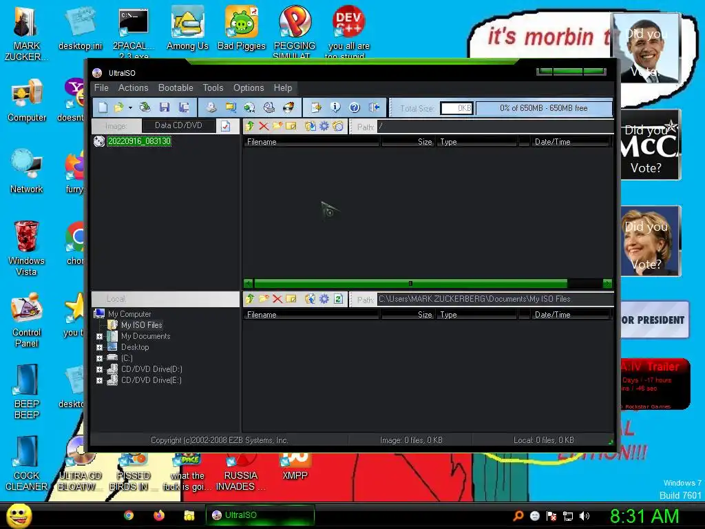Click the red X delete icon in image pane
The image size is (705, 529).
(x=264, y=127)
